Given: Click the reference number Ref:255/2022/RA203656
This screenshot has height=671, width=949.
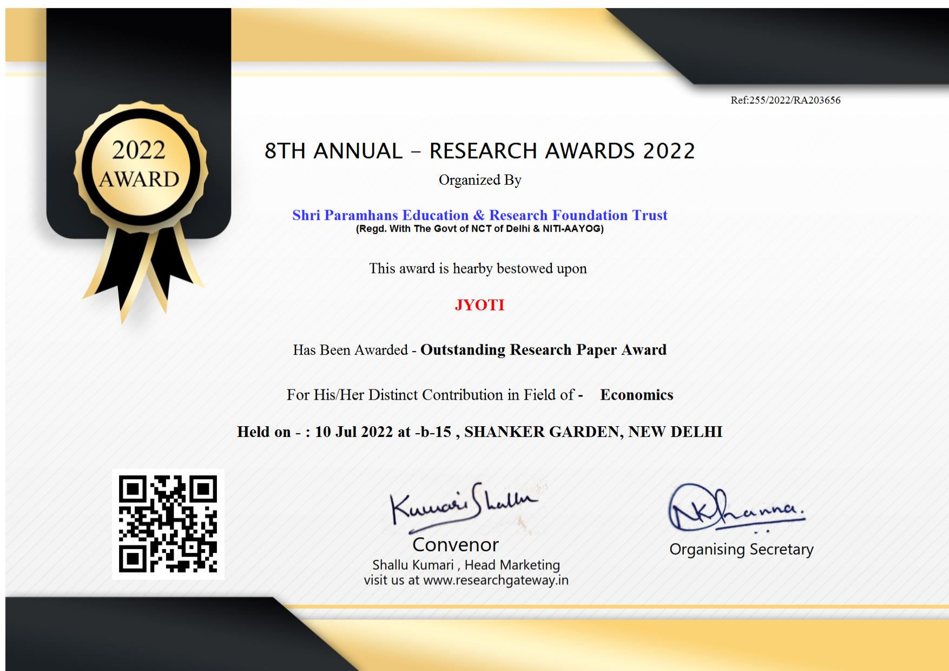Looking at the screenshot, I should tap(785, 100).
